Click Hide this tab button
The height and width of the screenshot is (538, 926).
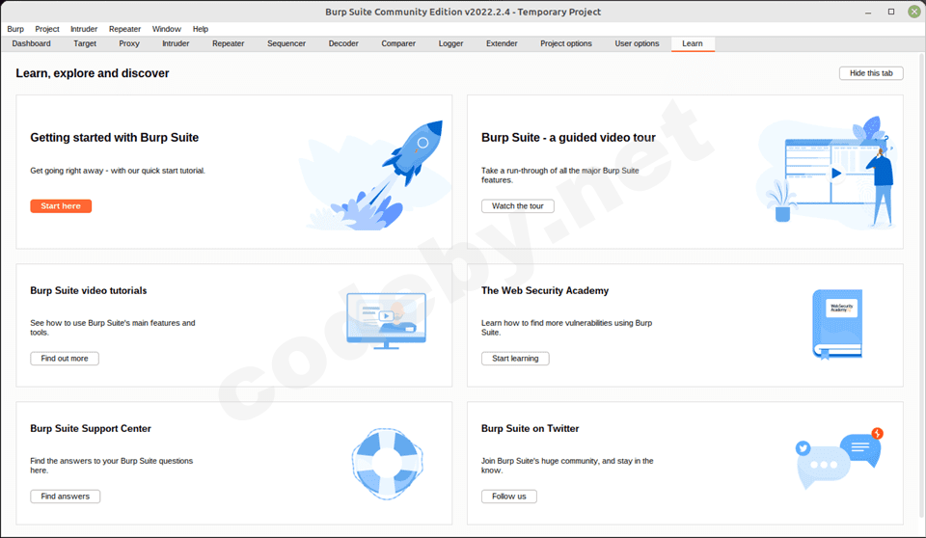[x=871, y=73]
